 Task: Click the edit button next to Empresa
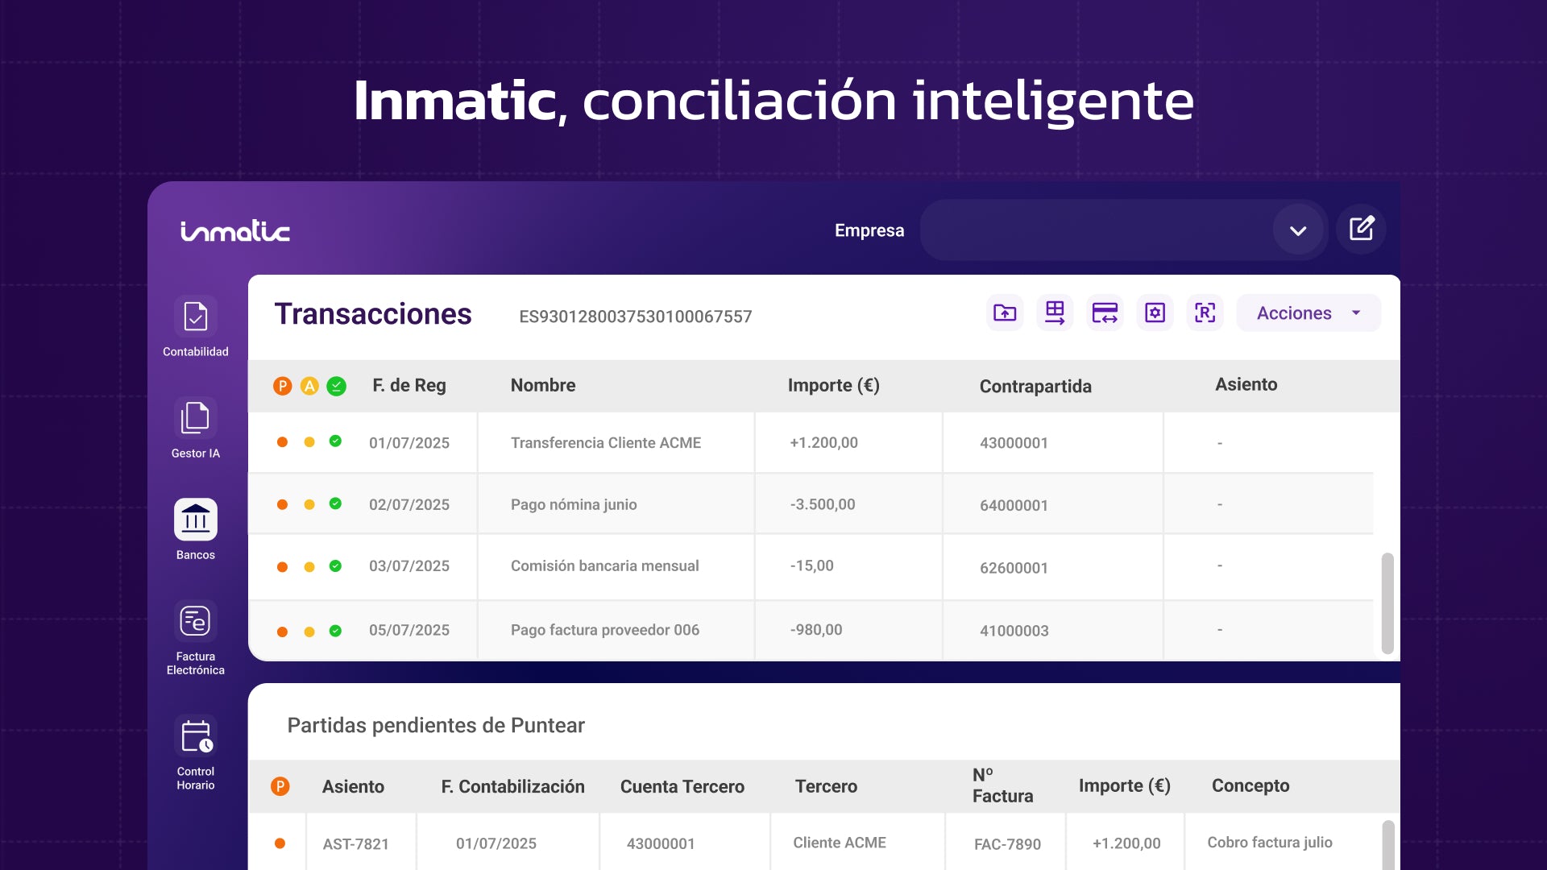[x=1361, y=229]
